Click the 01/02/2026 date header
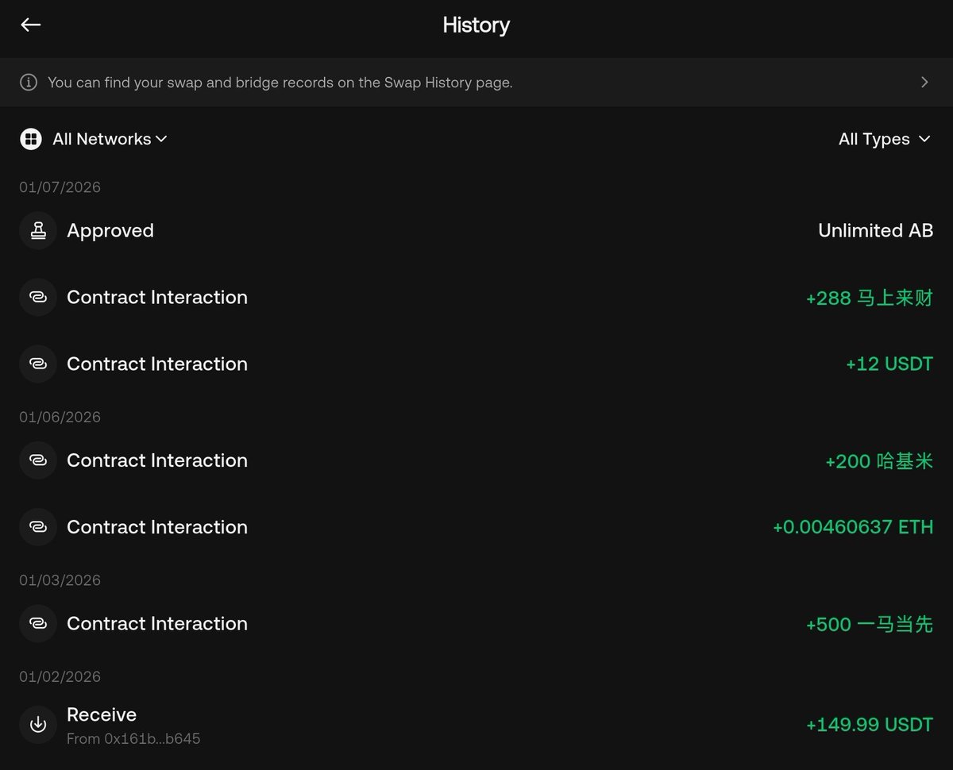The height and width of the screenshot is (770, 953). coord(60,677)
